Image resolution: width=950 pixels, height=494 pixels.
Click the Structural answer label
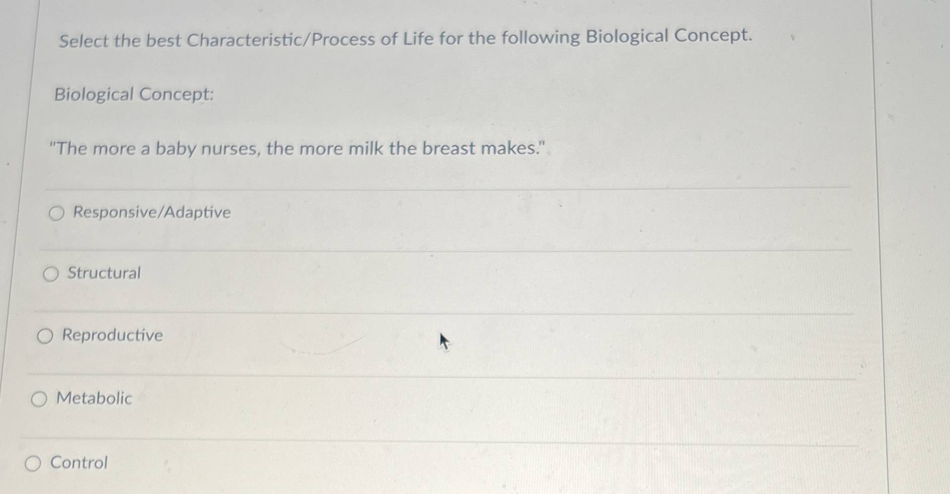[x=103, y=273]
